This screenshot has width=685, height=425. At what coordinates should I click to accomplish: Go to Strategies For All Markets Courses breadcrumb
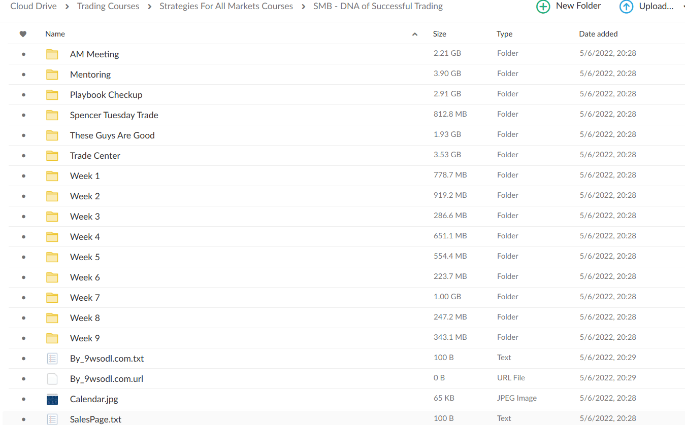pos(226,7)
